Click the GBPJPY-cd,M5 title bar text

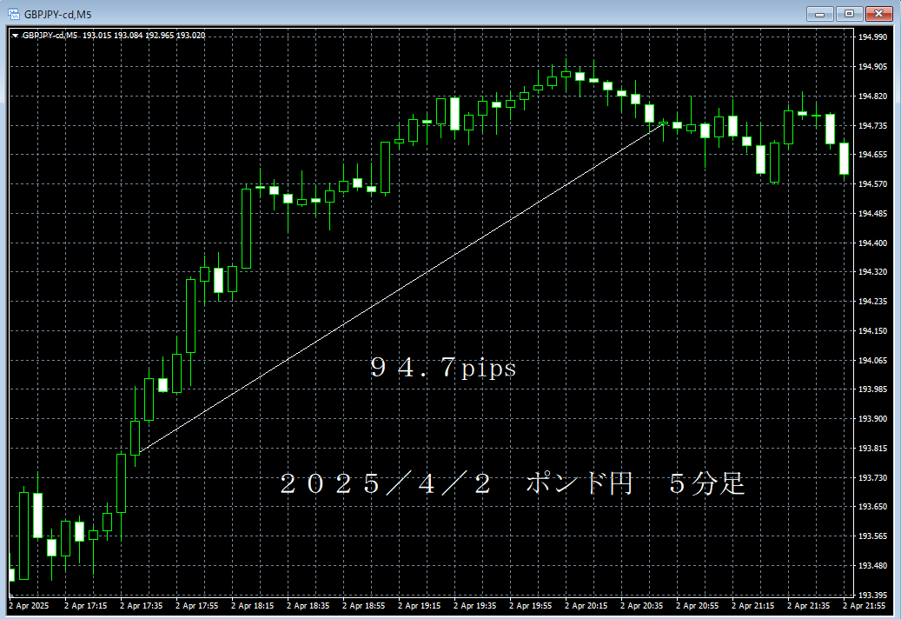59,15
